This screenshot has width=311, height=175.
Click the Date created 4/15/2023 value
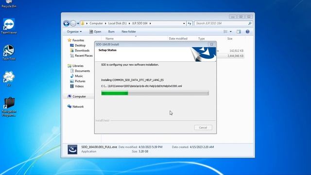click(202, 147)
